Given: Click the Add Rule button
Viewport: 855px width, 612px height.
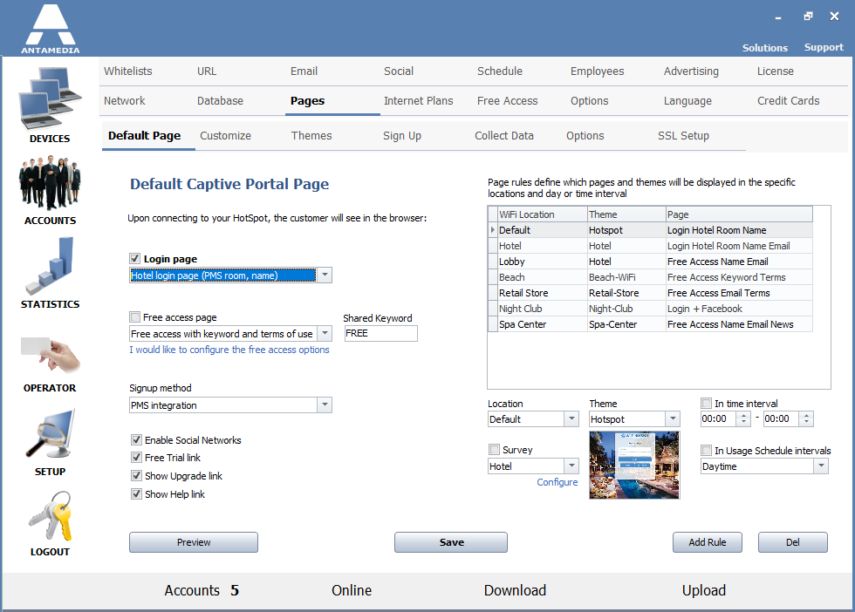Looking at the screenshot, I should [708, 542].
